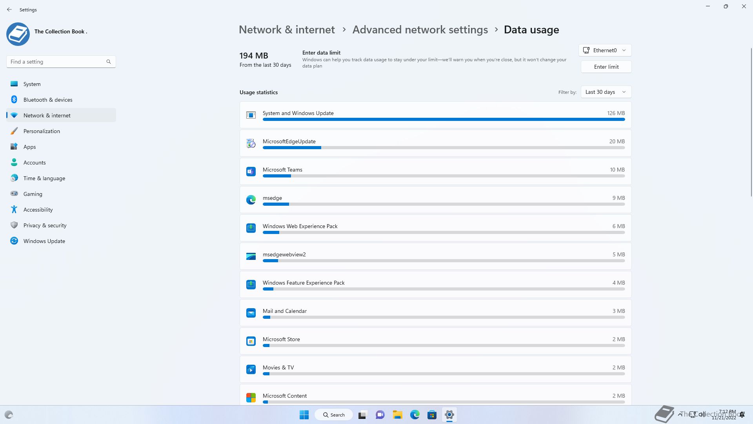753x424 pixels.
Task: Click the Windows Web Experience Pack icon
Action: point(251,228)
